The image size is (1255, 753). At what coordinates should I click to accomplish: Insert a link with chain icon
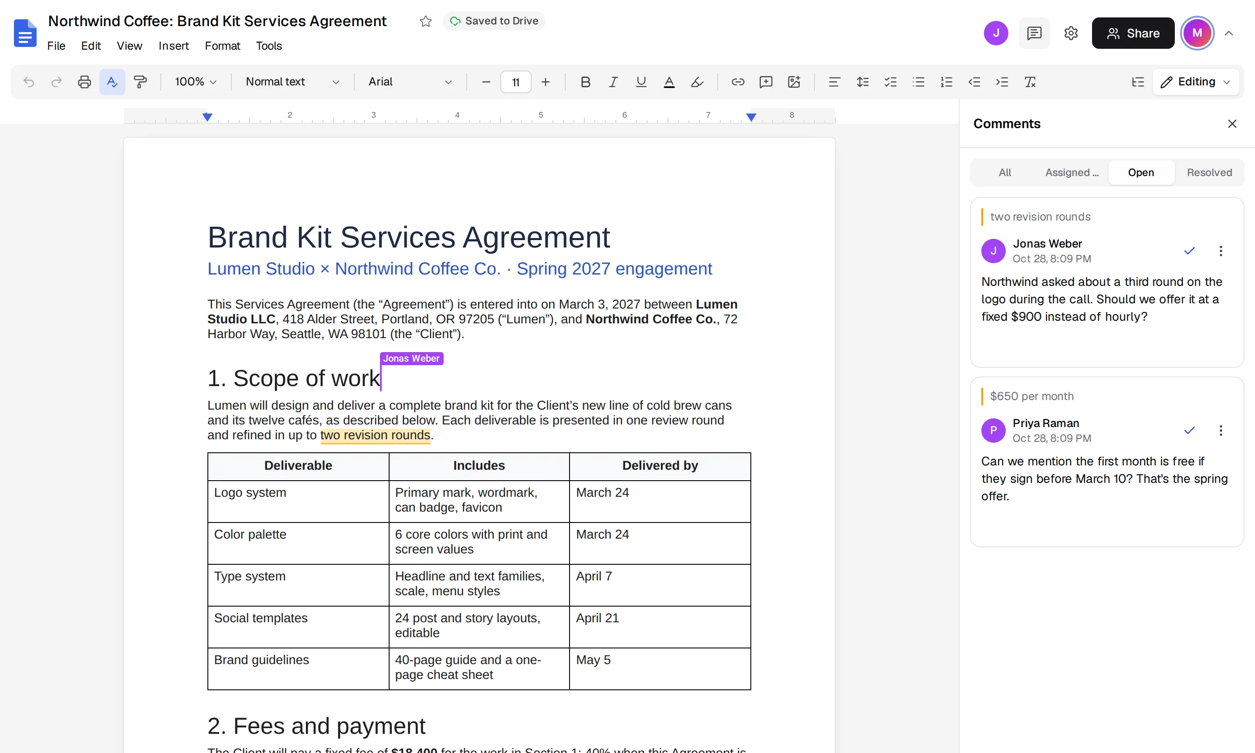tap(738, 81)
